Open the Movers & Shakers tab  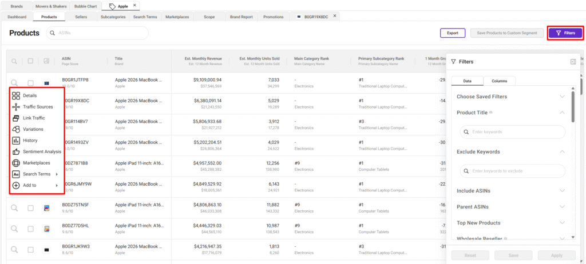[x=51, y=6]
